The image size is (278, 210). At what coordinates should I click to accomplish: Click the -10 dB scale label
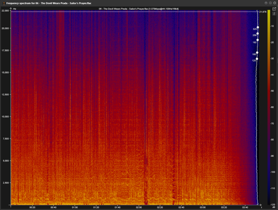(x=272, y=26)
